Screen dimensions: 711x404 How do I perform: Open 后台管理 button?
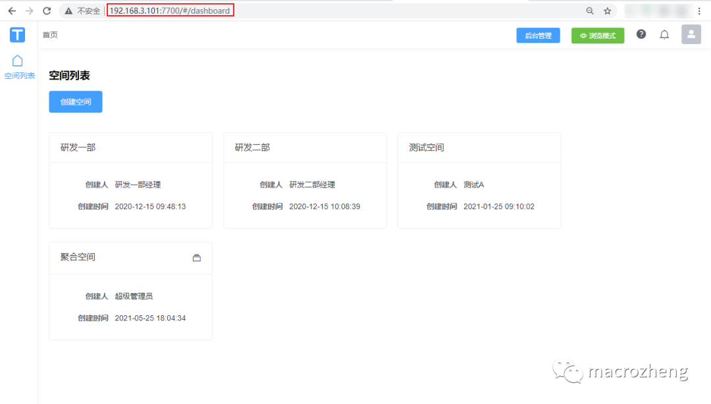[x=538, y=36]
